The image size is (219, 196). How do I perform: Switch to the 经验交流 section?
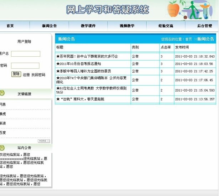[165, 26]
